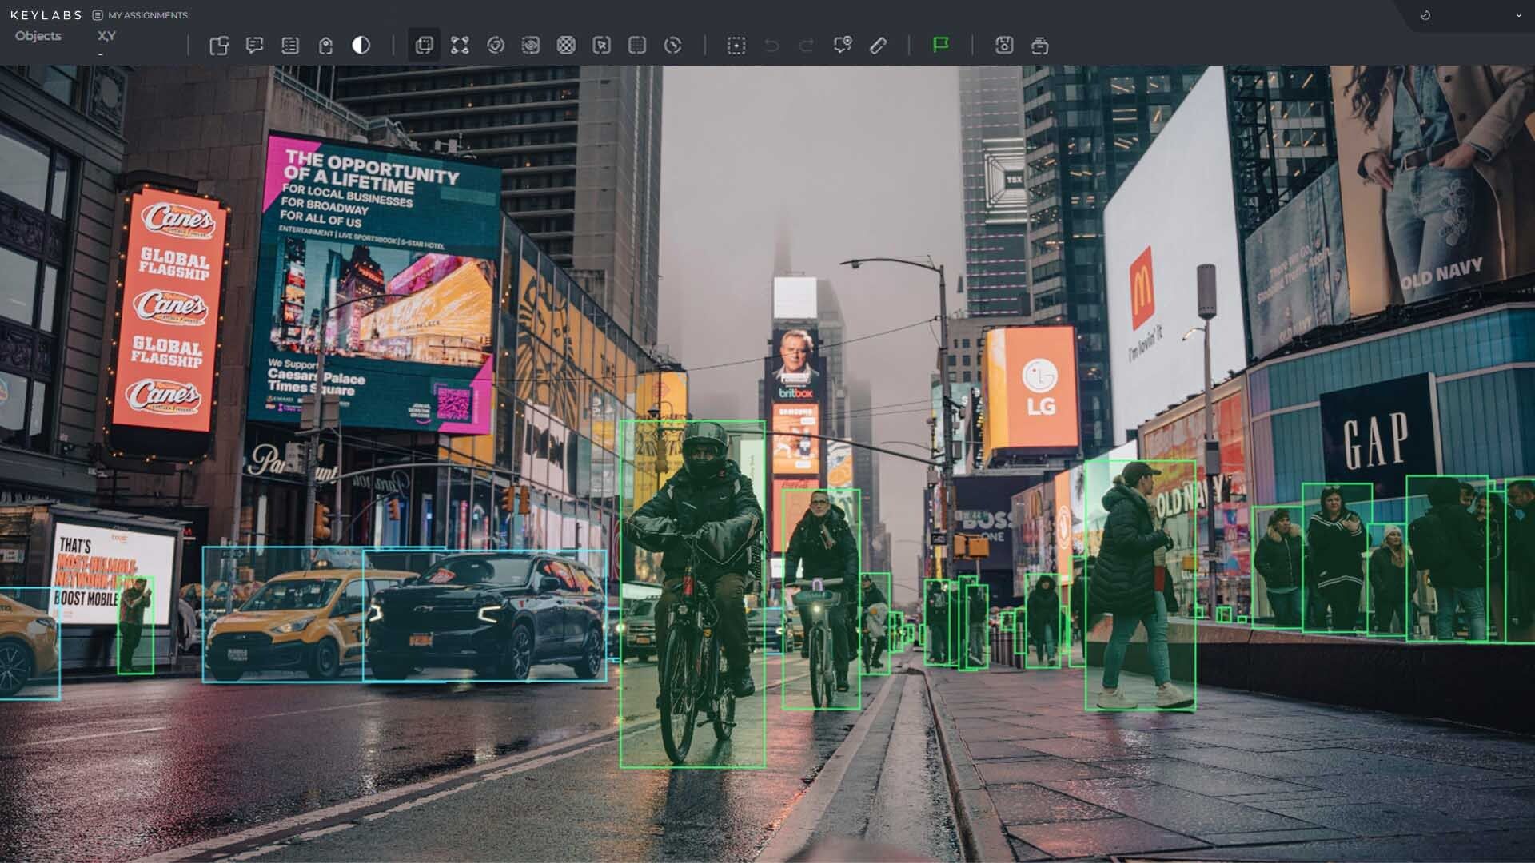
Task: Click the green flag icon
Action: pyautogui.click(x=941, y=45)
